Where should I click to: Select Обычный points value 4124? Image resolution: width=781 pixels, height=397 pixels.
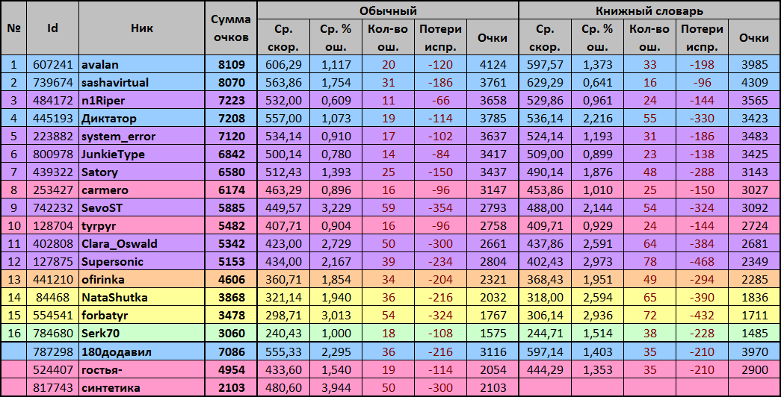(493, 65)
